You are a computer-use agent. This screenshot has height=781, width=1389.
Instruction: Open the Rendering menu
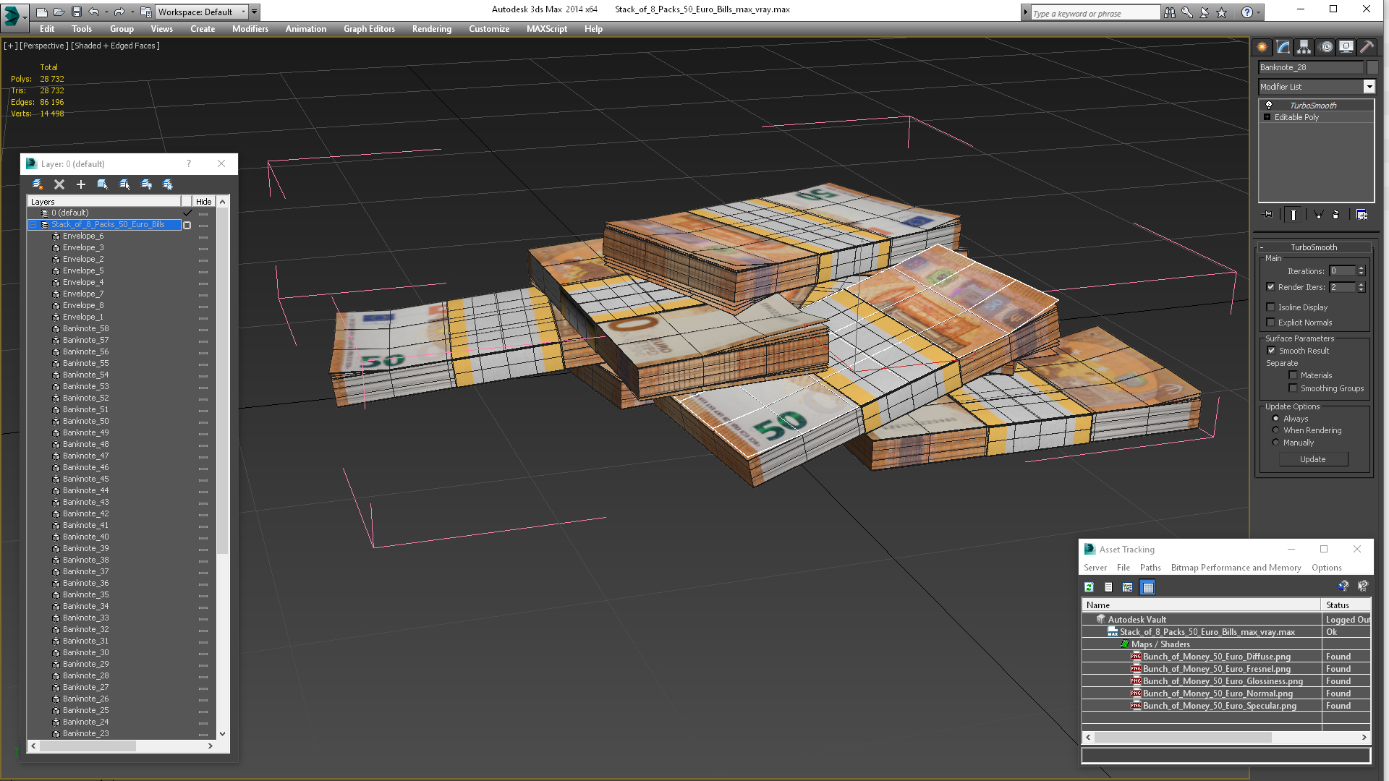tap(432, 29)
